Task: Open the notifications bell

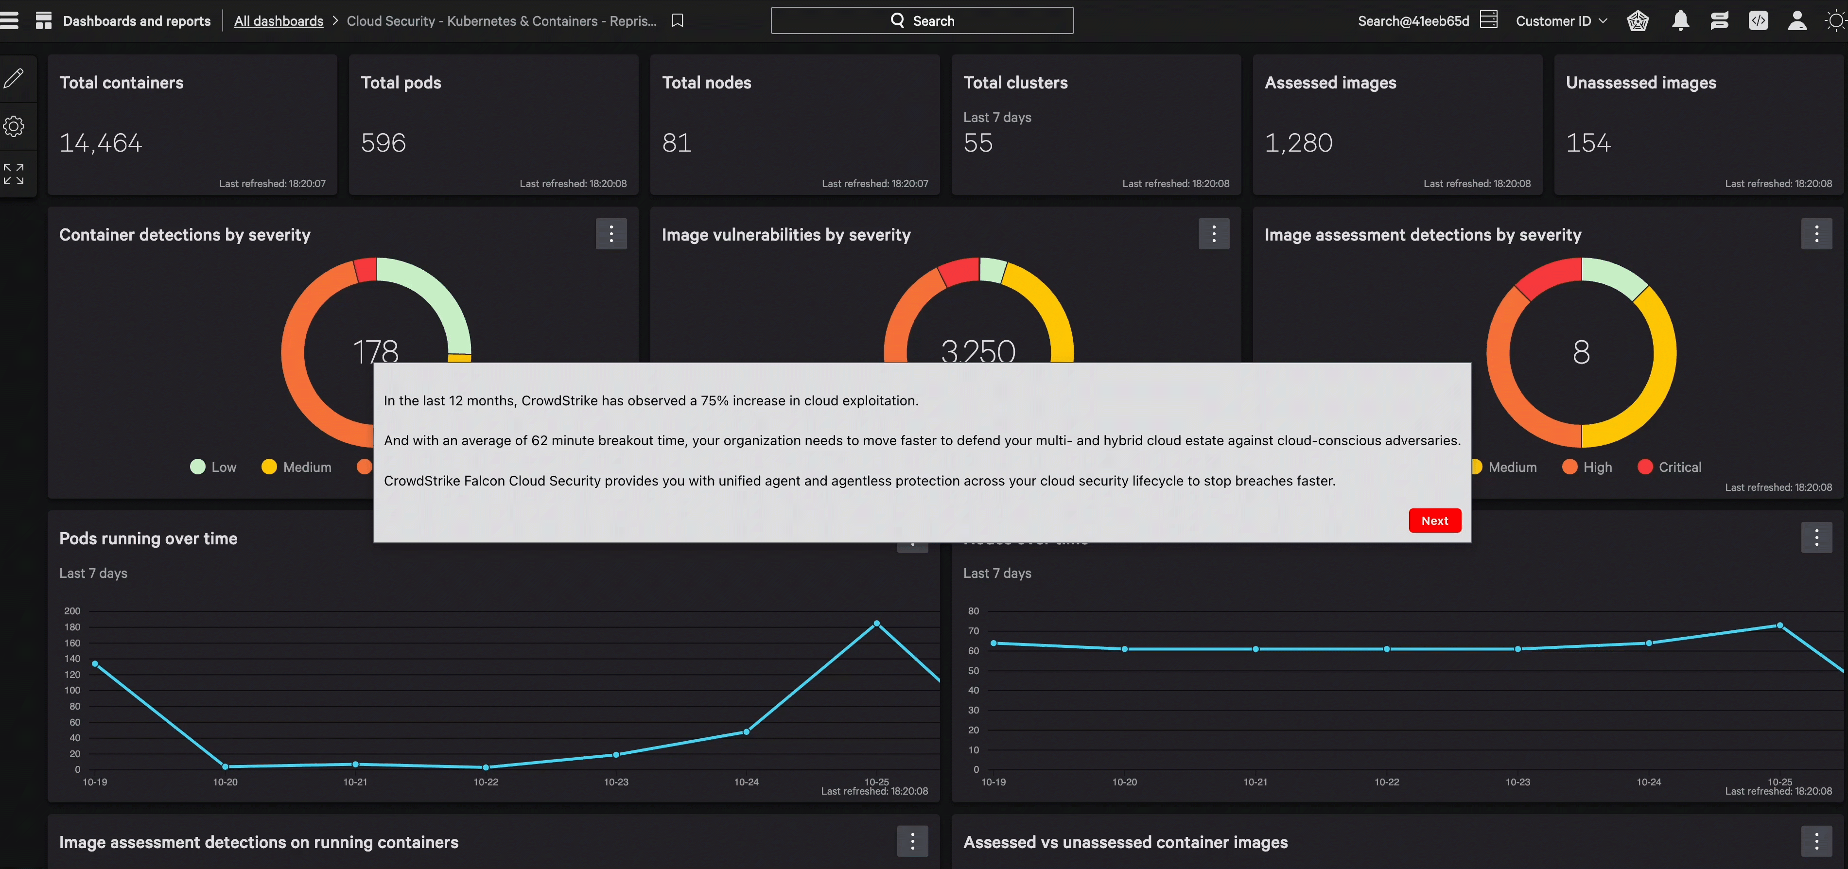Action: (1680, 21)
